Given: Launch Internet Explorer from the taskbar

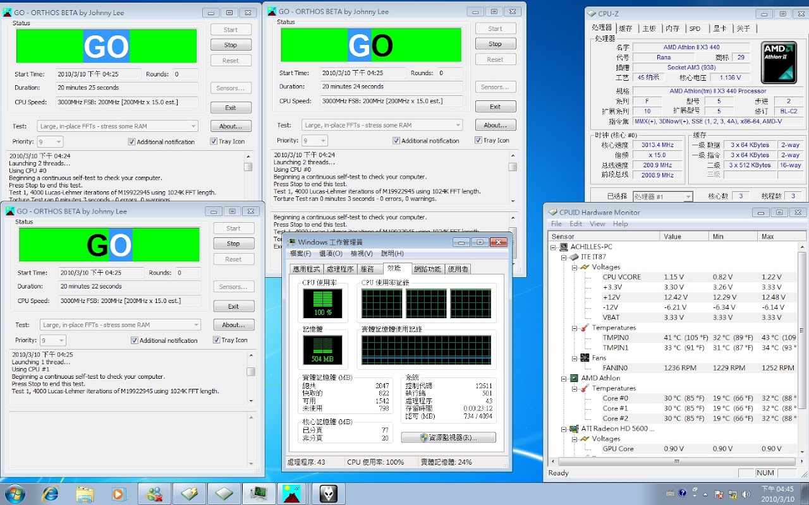Looking at the screenshot, I should (50, 493).
